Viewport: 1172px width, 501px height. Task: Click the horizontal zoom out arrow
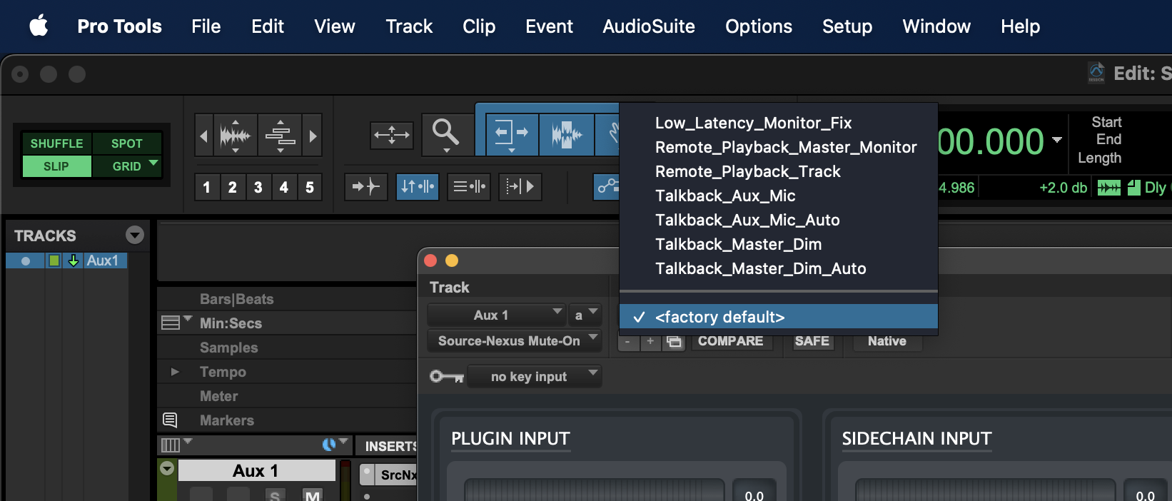pos(204,135)
